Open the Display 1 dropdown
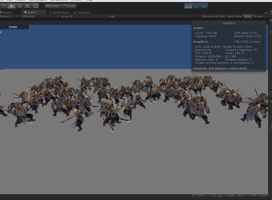Screen dimensions: 272x200 click(x=9, y=16)
